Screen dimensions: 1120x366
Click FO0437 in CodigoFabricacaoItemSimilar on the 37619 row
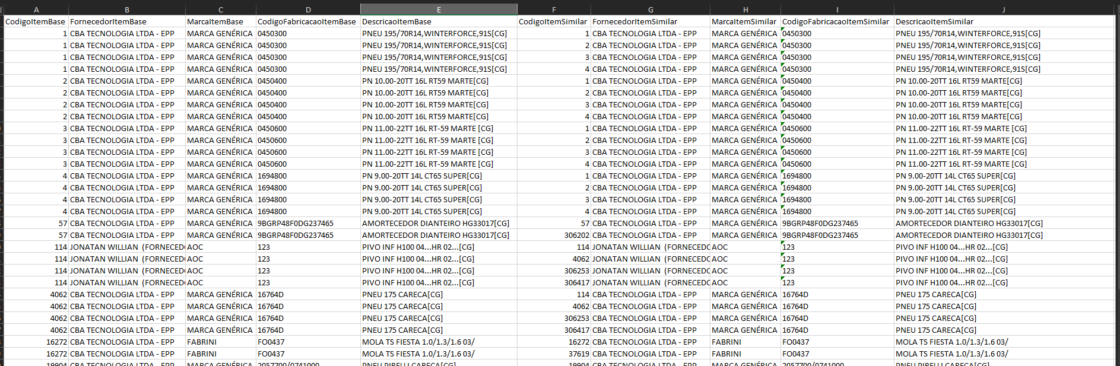837,354
